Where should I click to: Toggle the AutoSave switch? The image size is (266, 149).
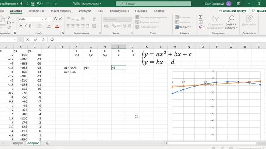click(24, 4)
